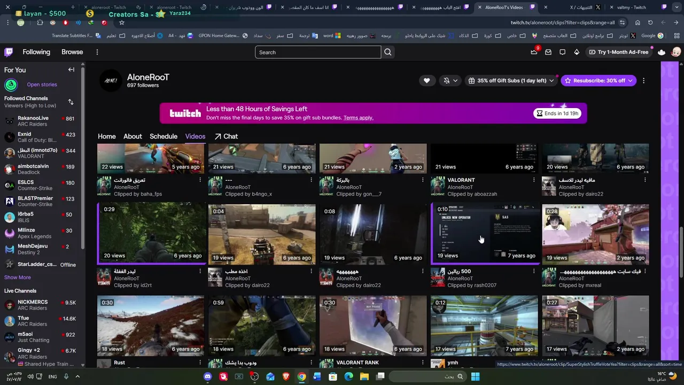Image resolution: width=684 pixels, height=385 pixels.
Task: Open the RakanooLive followed channel
Action: tap(40, 121)
